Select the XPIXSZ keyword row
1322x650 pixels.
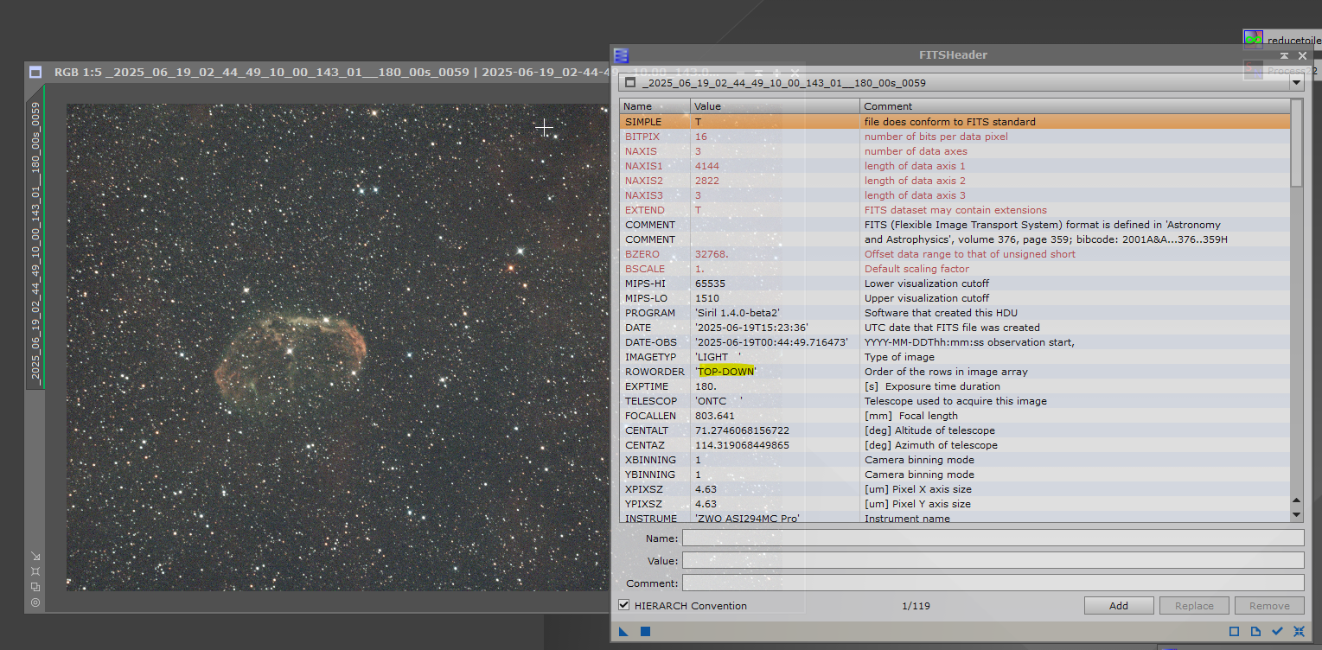pos(955,489)
